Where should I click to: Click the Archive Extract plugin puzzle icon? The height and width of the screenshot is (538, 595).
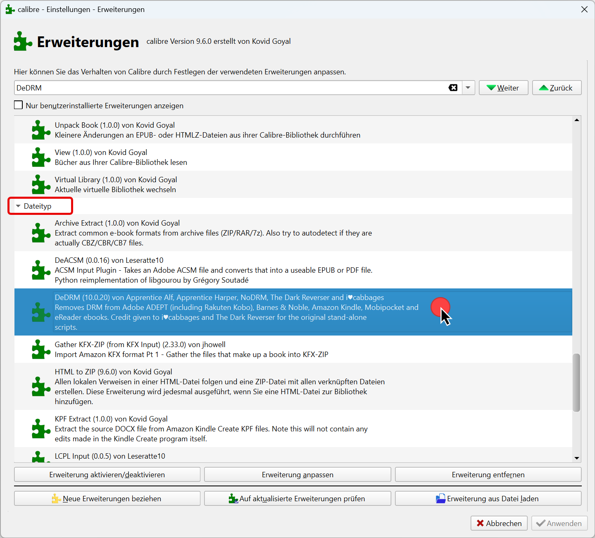click(x=41, y=233)
